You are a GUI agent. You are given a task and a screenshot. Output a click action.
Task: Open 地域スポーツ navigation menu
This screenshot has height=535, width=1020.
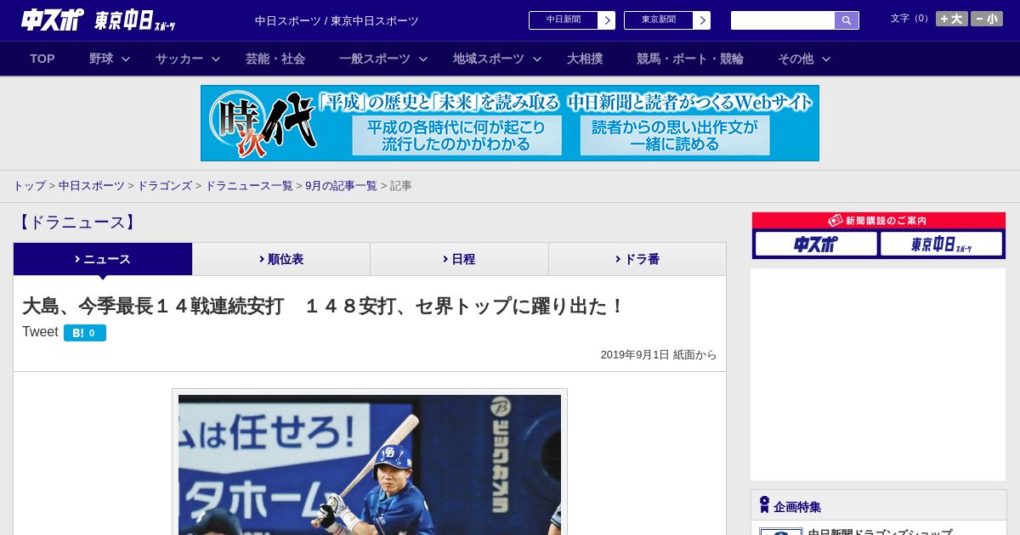489,59
